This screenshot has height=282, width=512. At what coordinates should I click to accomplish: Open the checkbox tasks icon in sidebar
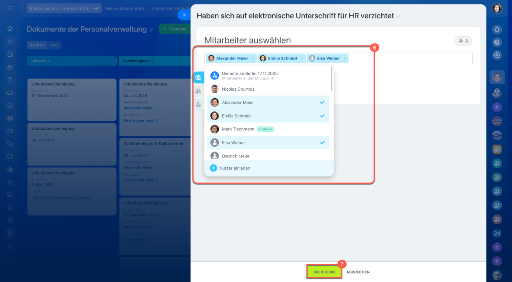point(10,105)
